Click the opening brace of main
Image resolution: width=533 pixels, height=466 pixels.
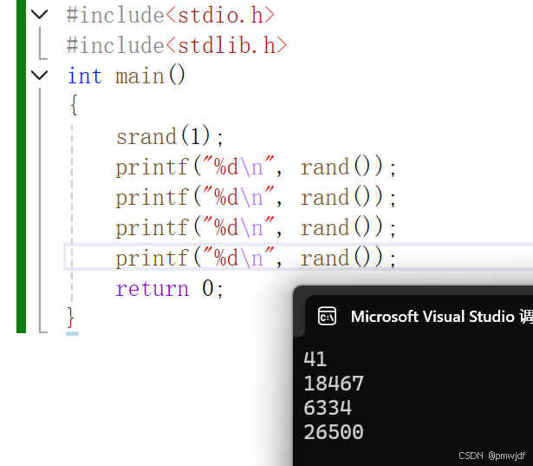(x=74, y=105)
